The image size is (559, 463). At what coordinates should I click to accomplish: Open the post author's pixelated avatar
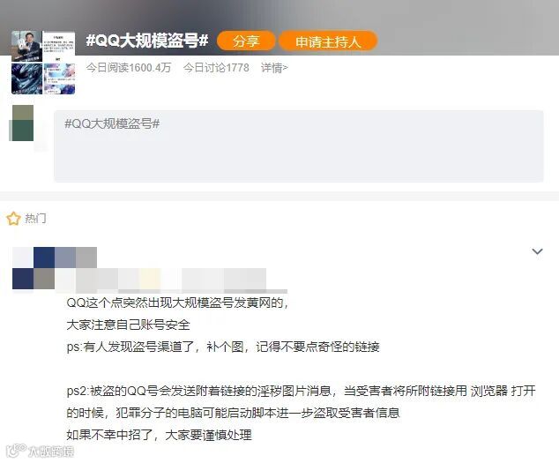click(34, 268)
